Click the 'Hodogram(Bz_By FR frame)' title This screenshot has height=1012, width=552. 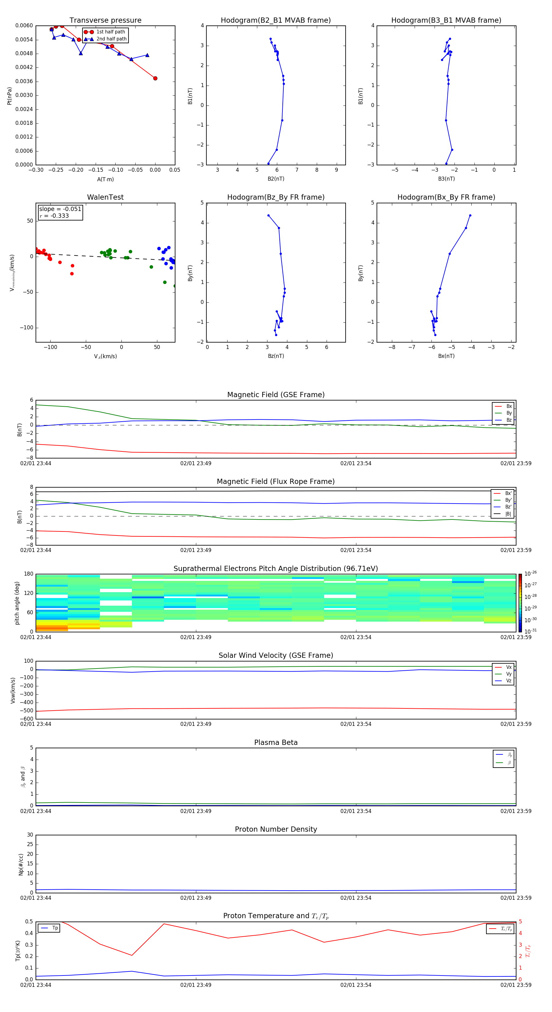click(276, 197)
